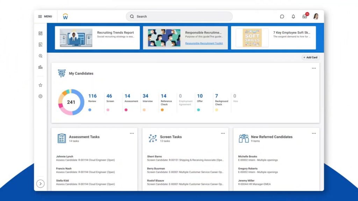This screenshot has width=358, height=201.
Task: Open settings gear in sidebar
Action: (41, 96)
